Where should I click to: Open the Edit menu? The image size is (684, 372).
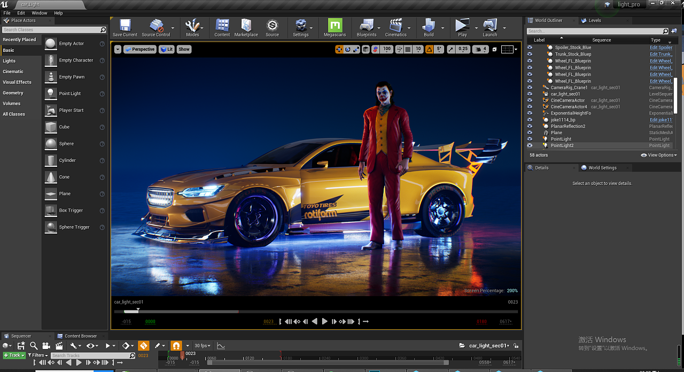[21, 13]
